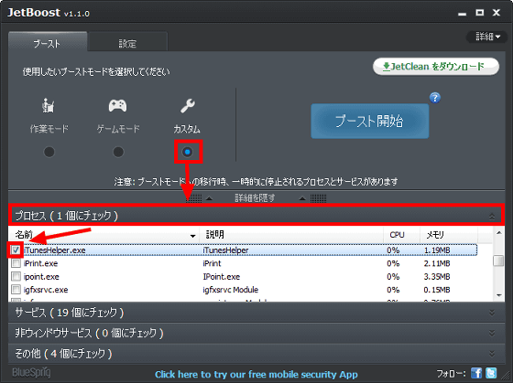The height and width of the screenshot is (383, 513).
Task: Click the scrollbar down arrow in process list
Action: tap(498, 295)
